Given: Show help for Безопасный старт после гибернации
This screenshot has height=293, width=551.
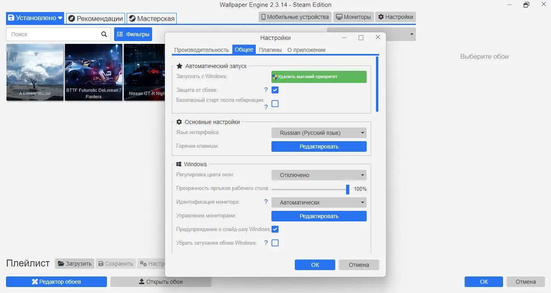Looking at the screenshot, I should point(266,107).
